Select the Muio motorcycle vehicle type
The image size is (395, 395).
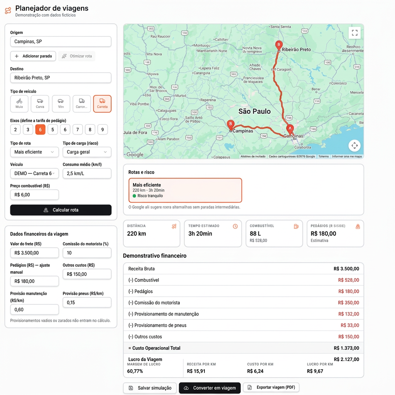coord(19,103)
